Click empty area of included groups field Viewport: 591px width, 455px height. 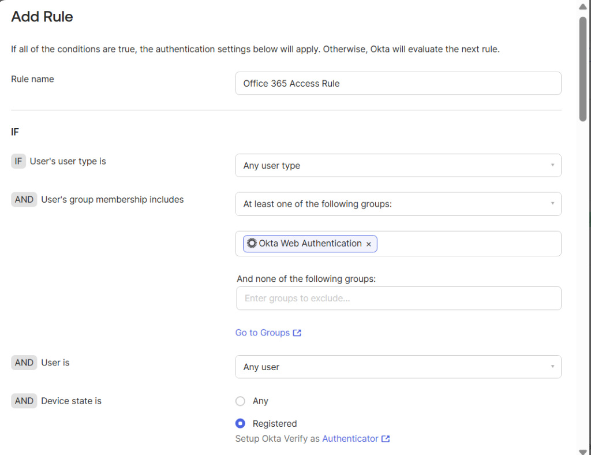[467, 244]
